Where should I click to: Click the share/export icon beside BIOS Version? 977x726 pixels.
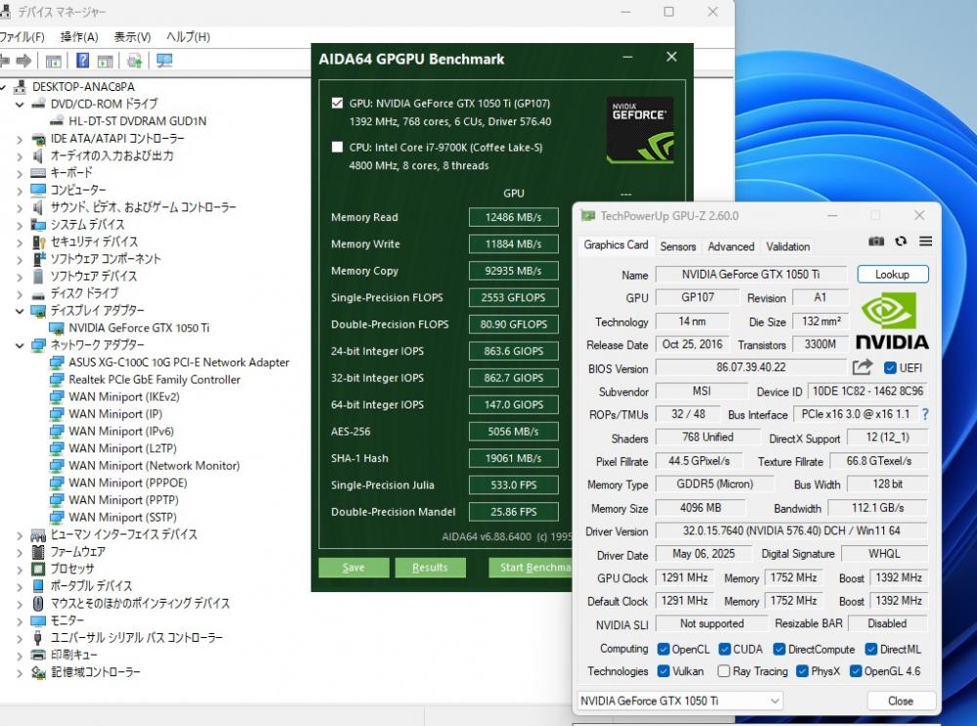click(x=863, y=367)
